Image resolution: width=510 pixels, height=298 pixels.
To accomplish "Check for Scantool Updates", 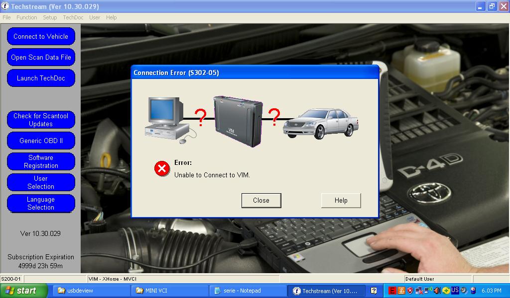I will [x=41, y=120].
